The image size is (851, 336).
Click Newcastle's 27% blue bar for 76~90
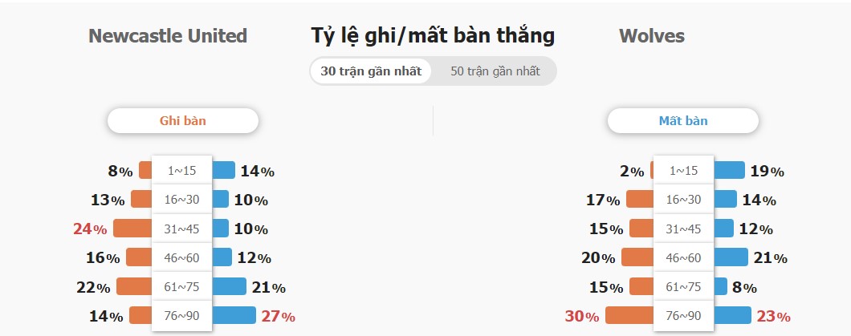coord(234,315)
